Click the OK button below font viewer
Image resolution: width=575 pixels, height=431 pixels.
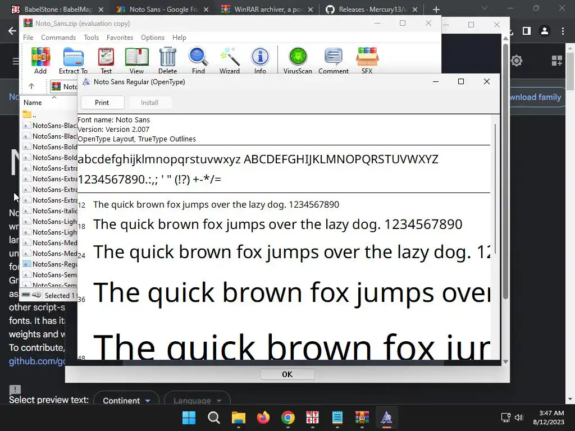pos(287,374)
